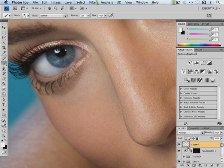Click the color spectrum ramp bar
This screenshot has width=224, height=168.
coord(199,45)
